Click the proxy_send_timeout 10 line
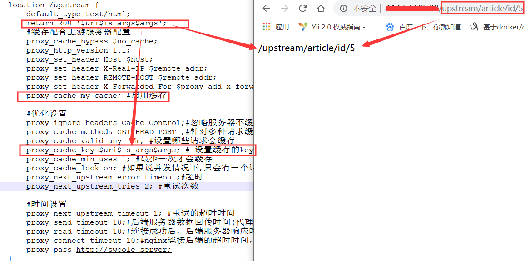 point(139,222)
